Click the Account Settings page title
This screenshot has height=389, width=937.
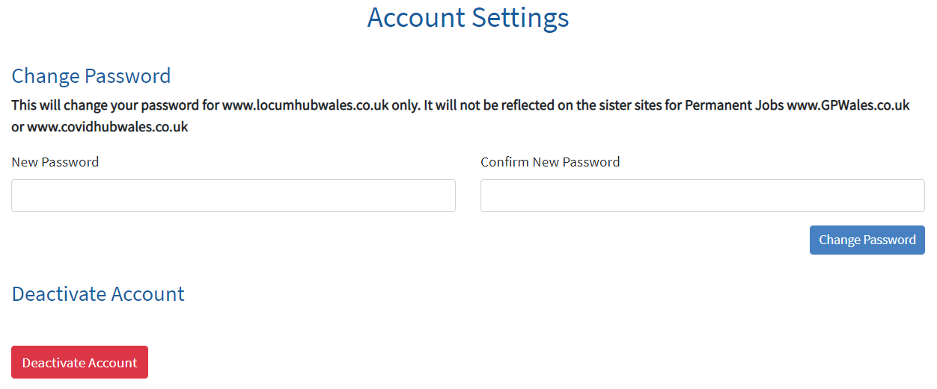468,18
